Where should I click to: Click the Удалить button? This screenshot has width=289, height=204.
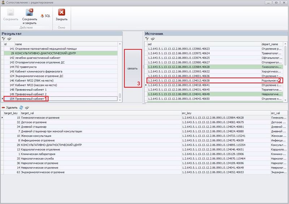(x=9, y=108)
